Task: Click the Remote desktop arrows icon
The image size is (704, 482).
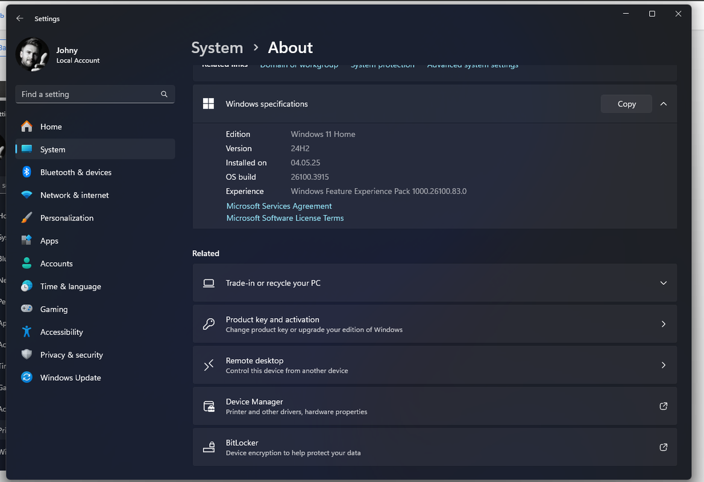Action: click(209, 365)
